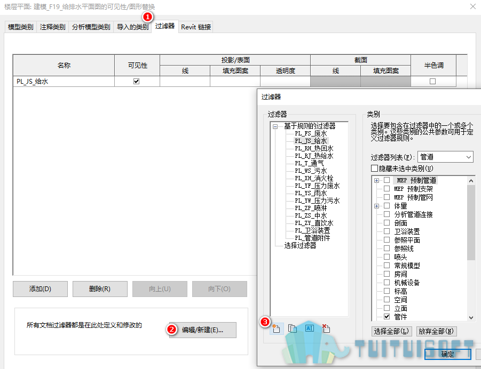Check the 卫浴装置 category box
Screen dimensions: 481x369
point(387,231)
